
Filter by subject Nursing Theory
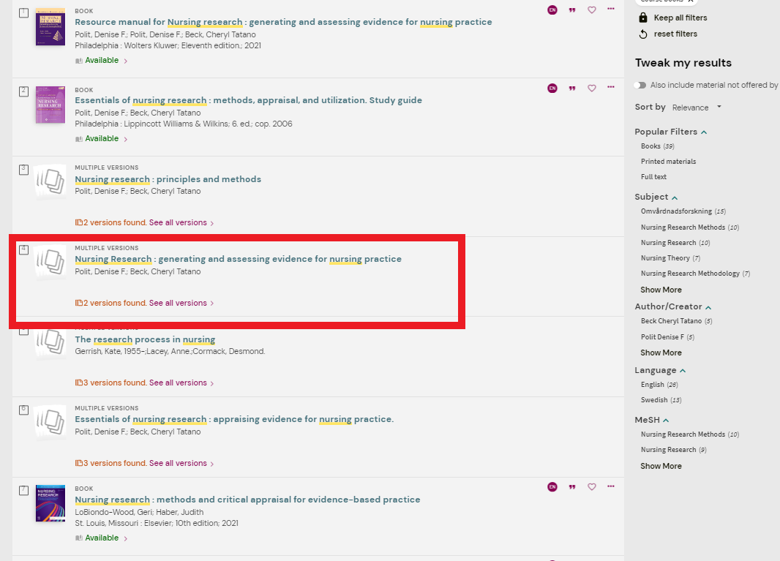tap(670, 258)
